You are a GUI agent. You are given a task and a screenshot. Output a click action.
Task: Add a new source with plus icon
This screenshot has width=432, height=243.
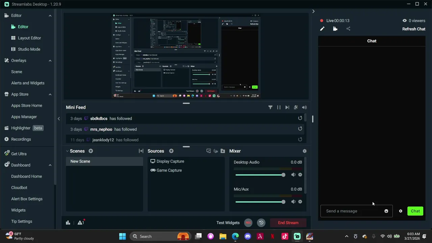pos(171,151)
